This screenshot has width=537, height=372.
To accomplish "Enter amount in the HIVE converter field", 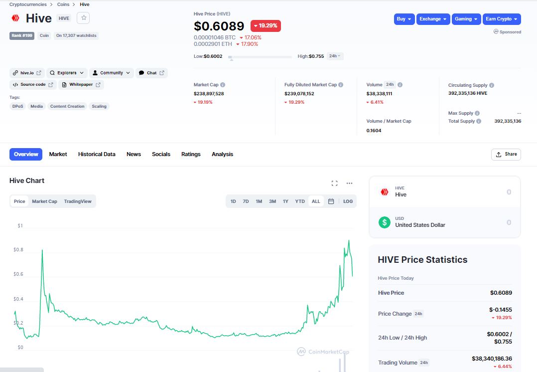I will tap(445, 192).
